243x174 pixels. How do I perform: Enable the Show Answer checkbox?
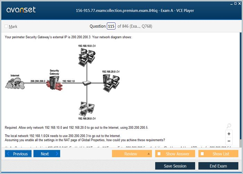159,154
